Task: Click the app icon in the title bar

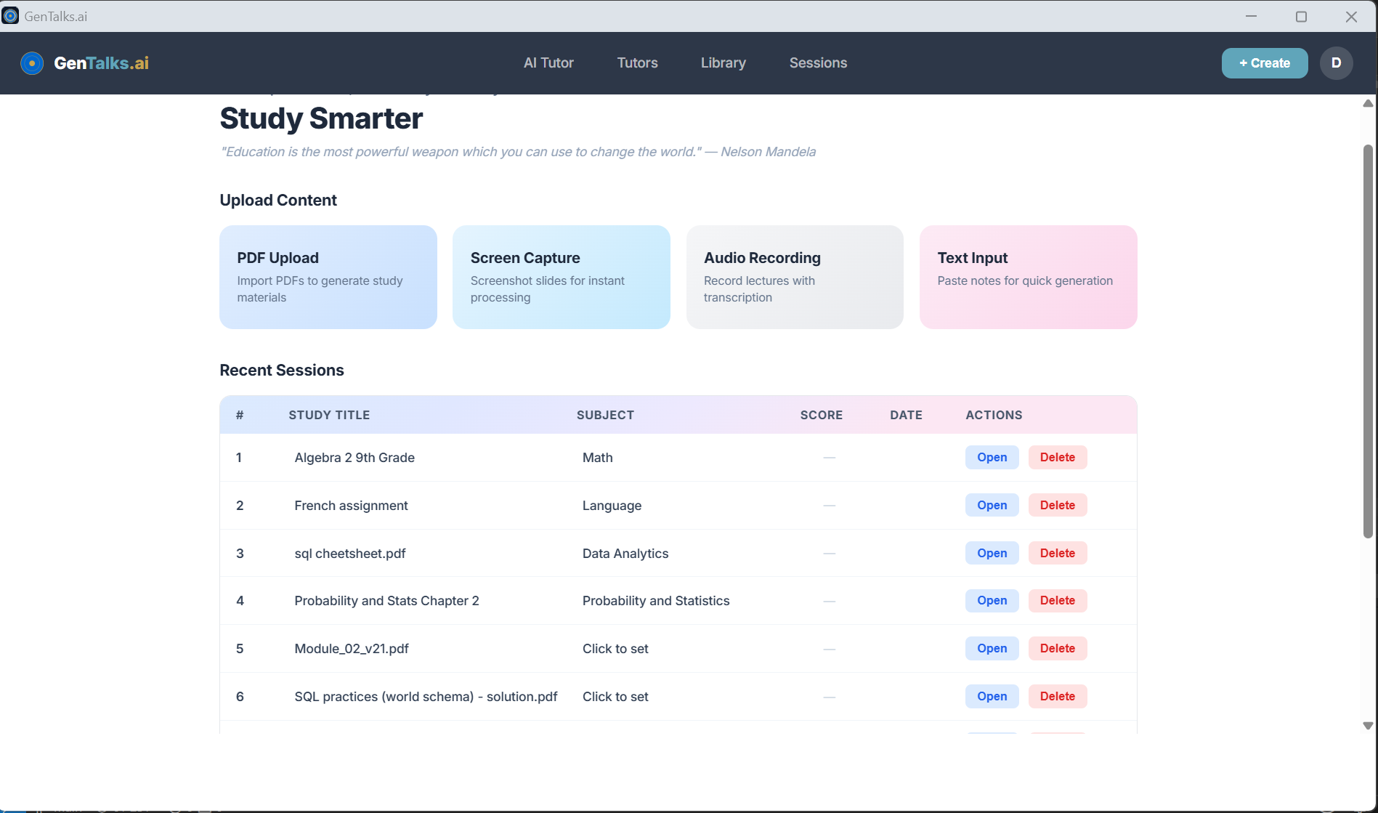Action: [10, 16]
